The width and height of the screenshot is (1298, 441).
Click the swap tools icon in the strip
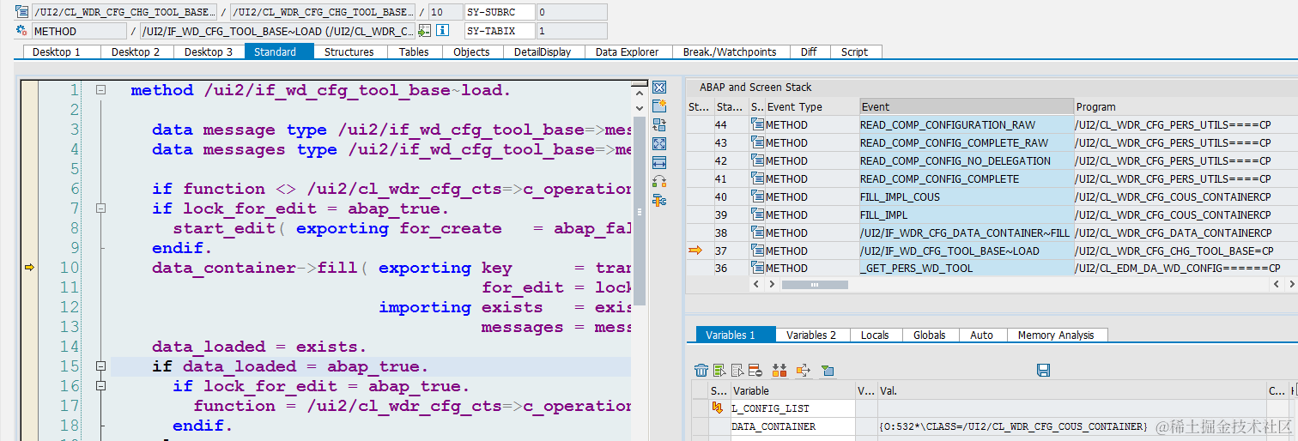pyautogui.click(x=659, y=182)
